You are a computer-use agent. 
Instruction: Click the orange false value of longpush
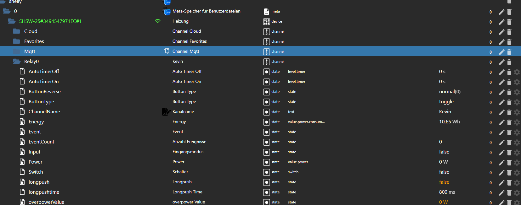point(444,182)
